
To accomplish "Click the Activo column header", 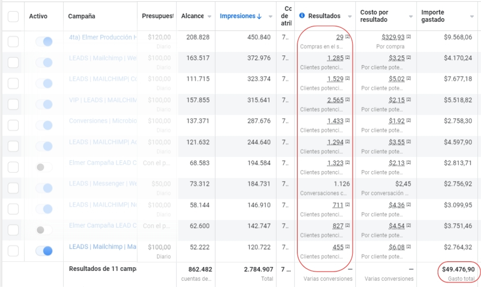I will (38, 16).
